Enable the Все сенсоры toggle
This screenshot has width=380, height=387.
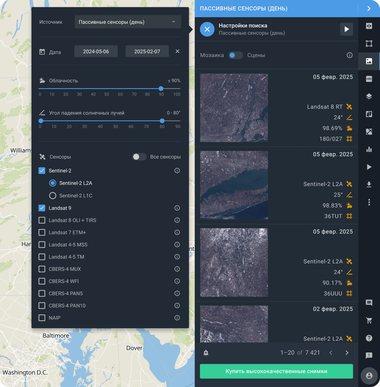pyautogui.click(x=139, y=157)
